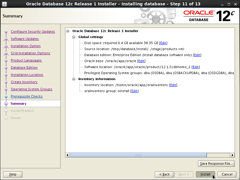240x180 pixels.
Task: Jump to Product Languages step
Action: 26,60
